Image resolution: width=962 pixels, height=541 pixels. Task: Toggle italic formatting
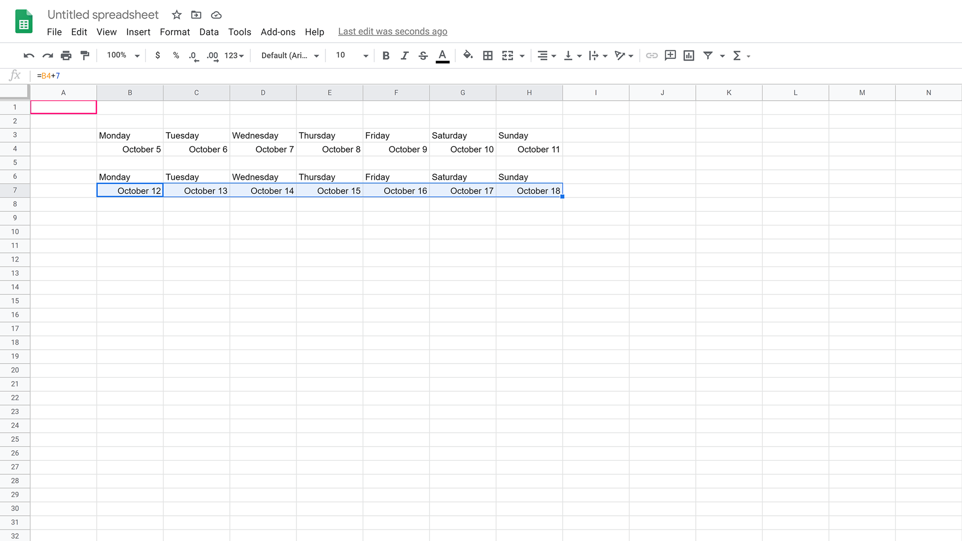tap(404, 55)
